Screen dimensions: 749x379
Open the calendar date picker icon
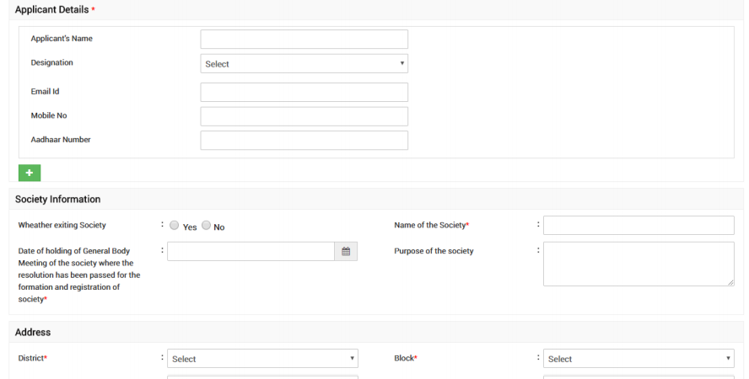(346, 251)
